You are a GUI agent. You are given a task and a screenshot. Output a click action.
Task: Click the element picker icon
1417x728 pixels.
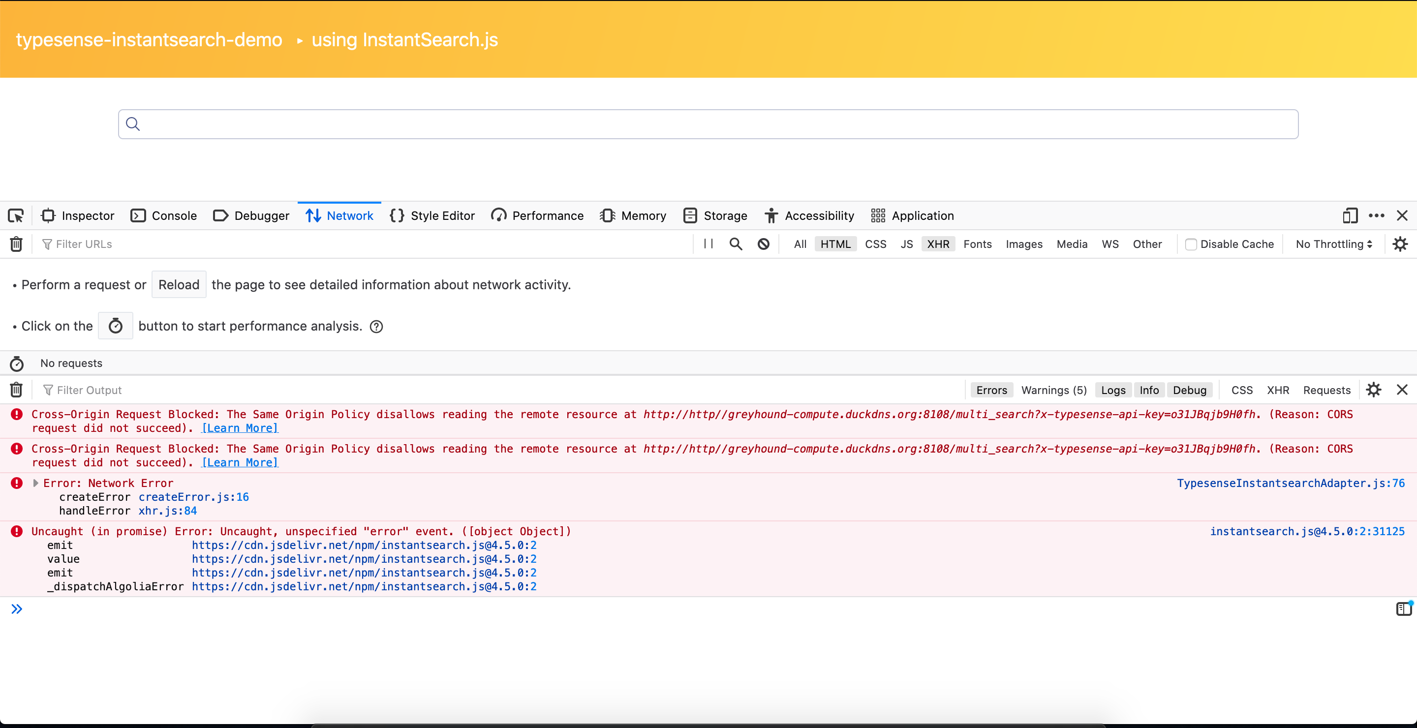click(16, 215)
